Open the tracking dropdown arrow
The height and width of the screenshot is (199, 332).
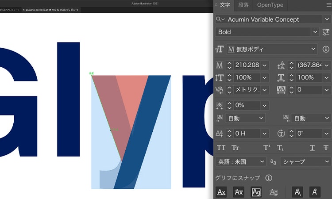(327, 90)
